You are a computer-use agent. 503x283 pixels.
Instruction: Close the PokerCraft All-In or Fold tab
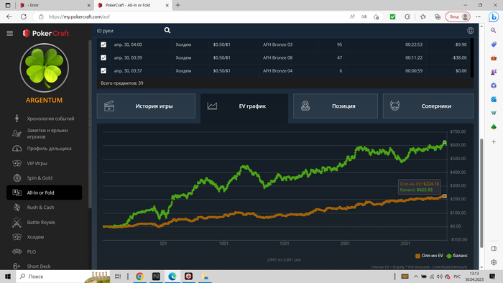click(167, 6)
